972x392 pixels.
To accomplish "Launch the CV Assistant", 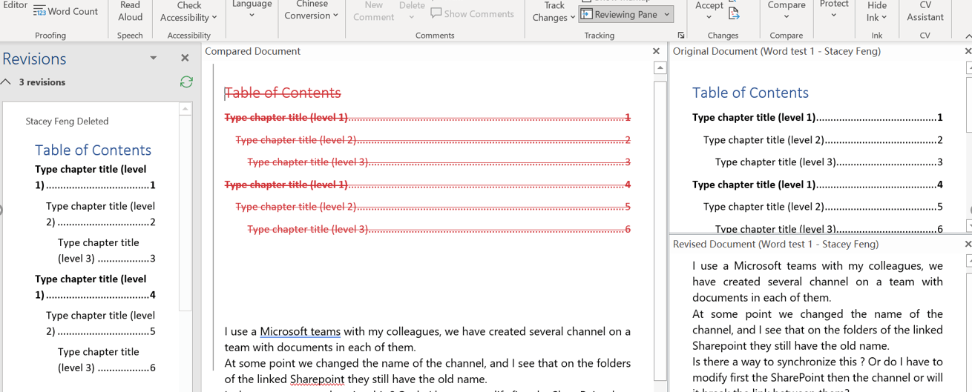I will pos(925,11).
